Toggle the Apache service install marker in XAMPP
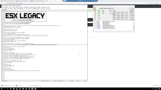Viewport: 161px width, 90px height. 95,12
